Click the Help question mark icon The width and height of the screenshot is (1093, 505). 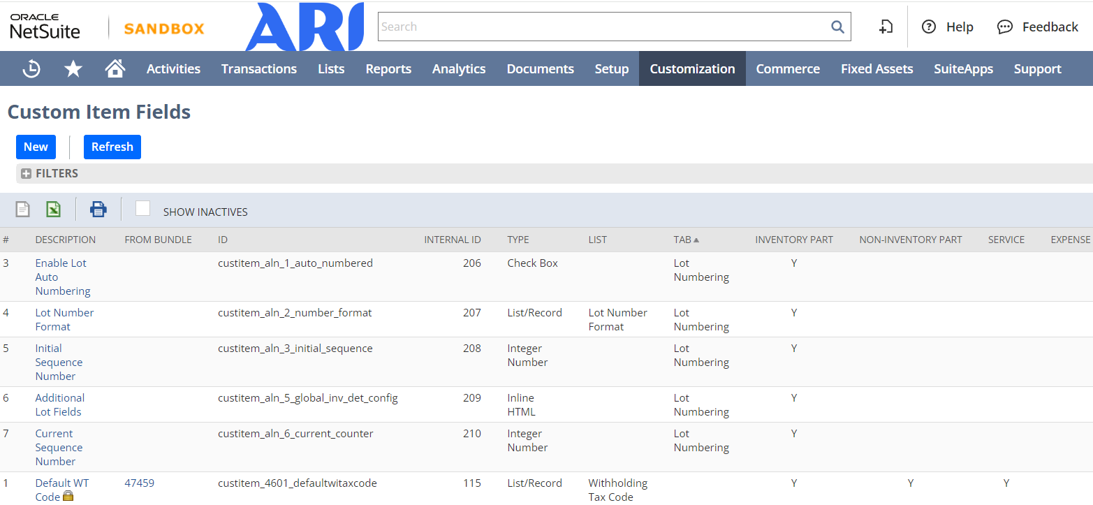(x=929, y=27)
